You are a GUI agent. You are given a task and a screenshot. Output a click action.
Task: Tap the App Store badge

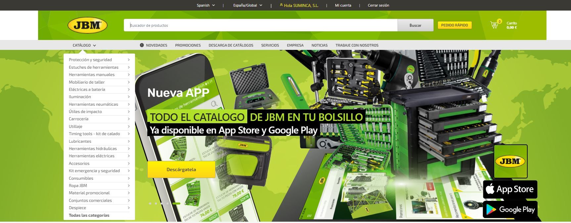point(510,189)
